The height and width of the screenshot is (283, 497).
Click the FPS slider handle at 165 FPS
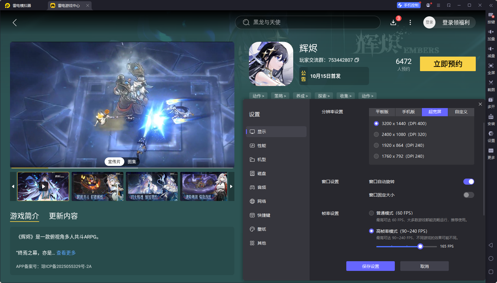tap(420, 246)
